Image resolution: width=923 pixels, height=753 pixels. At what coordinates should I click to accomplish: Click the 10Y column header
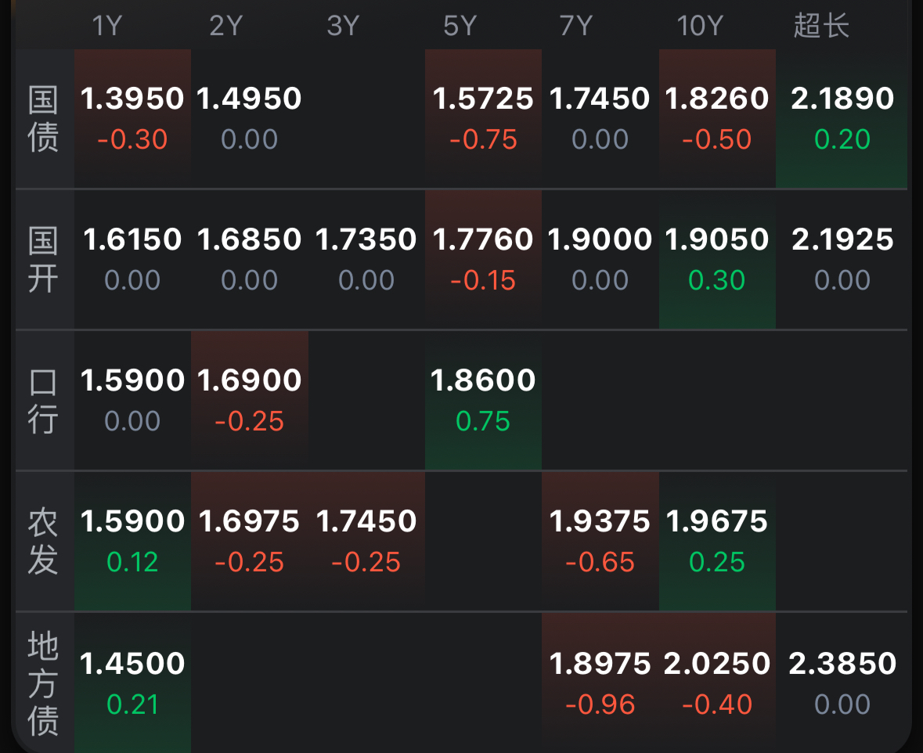point(699,26)
